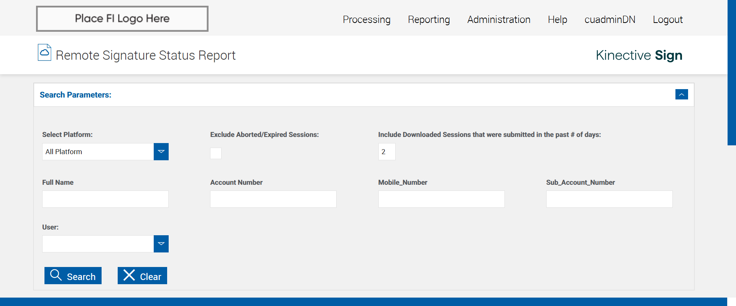This screenshot has width=736, height=306.
Task: Click the Logout link
Action: 668,20
